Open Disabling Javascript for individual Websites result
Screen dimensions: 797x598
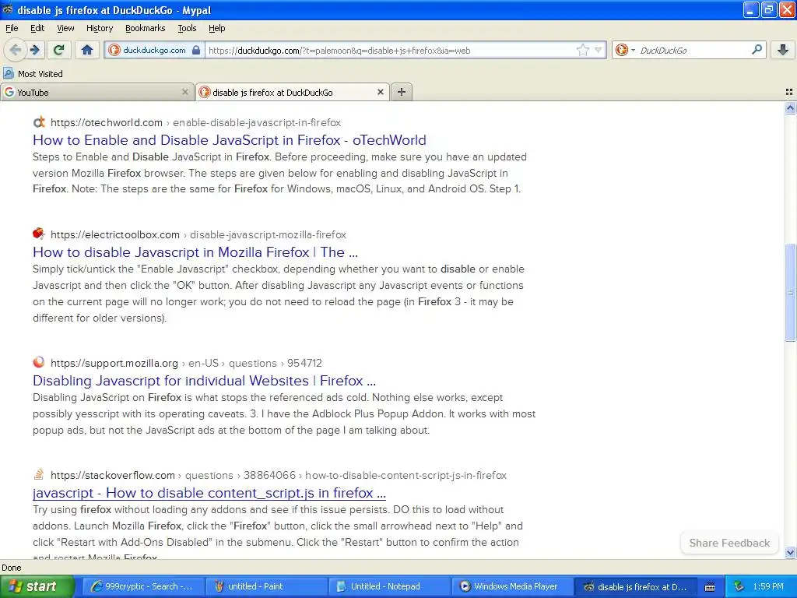tap(205, 381)
